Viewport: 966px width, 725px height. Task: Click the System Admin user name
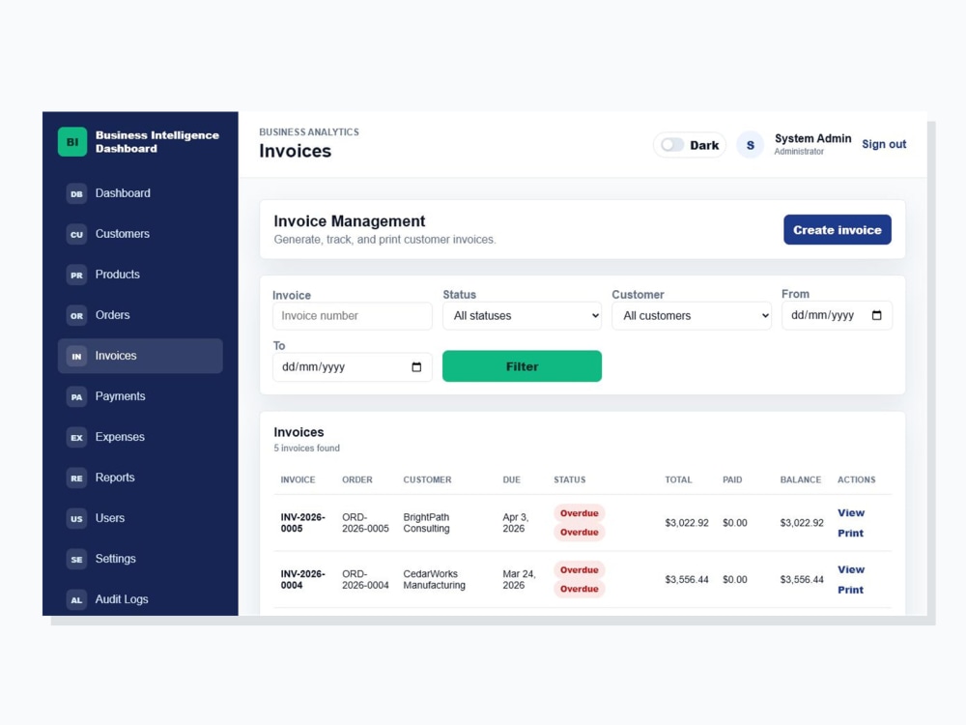tap(812, 138)
